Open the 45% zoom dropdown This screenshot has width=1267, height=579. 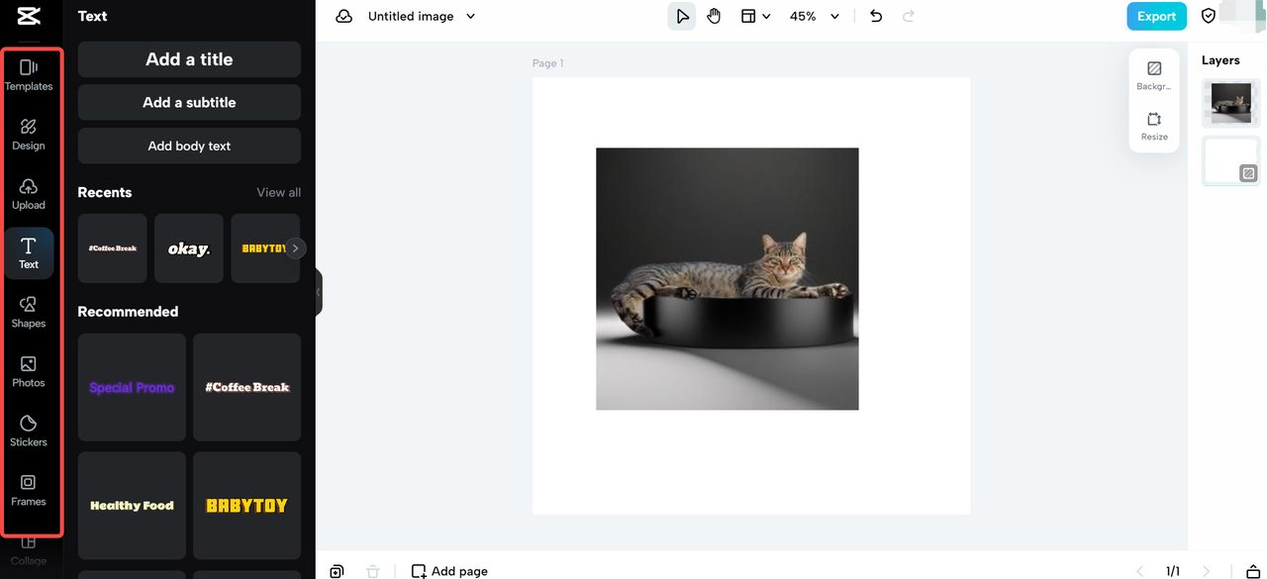[x=815, y=16]
